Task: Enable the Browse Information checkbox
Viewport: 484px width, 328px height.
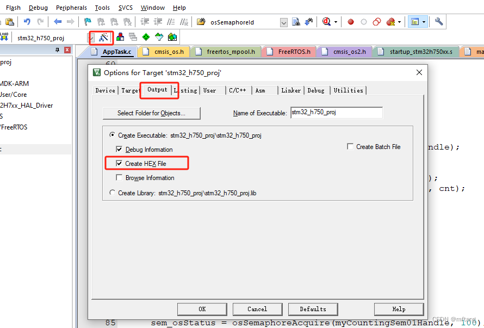Action: pos(119,177)
